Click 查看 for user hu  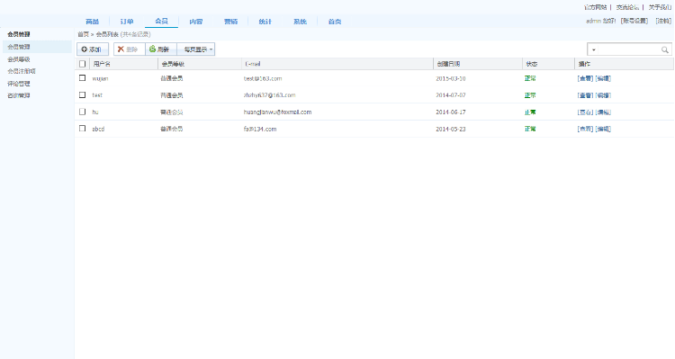[x=586, y=112]
